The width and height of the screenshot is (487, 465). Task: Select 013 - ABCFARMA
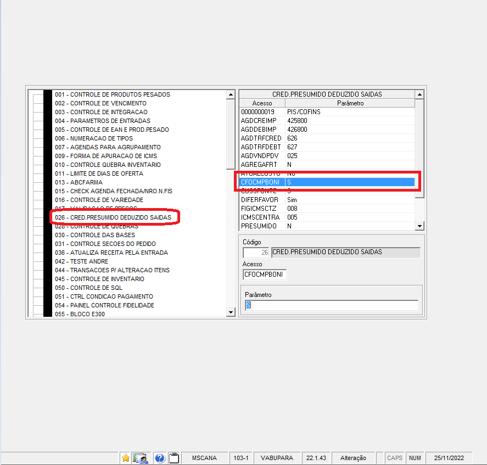tap(79, 182)
